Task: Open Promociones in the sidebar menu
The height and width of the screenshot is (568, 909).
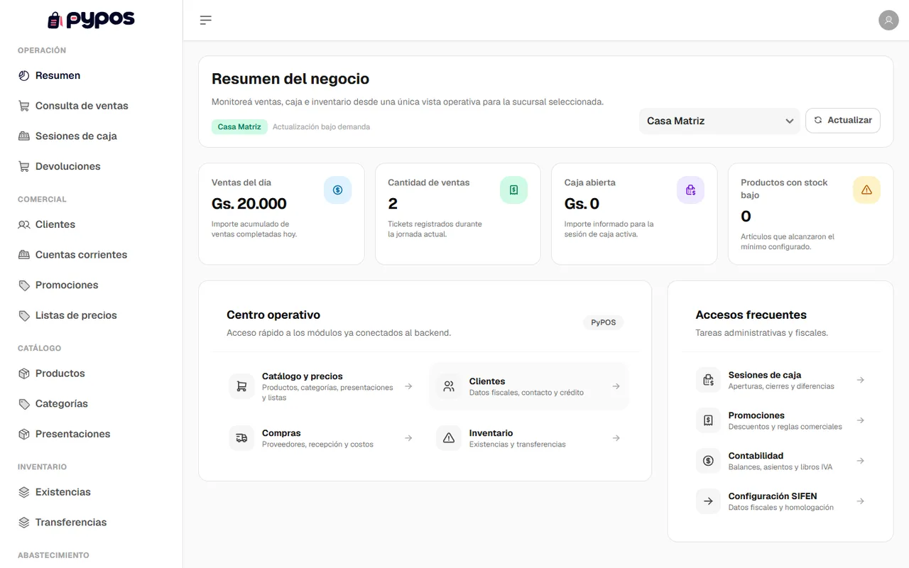Action: (91, 285)
